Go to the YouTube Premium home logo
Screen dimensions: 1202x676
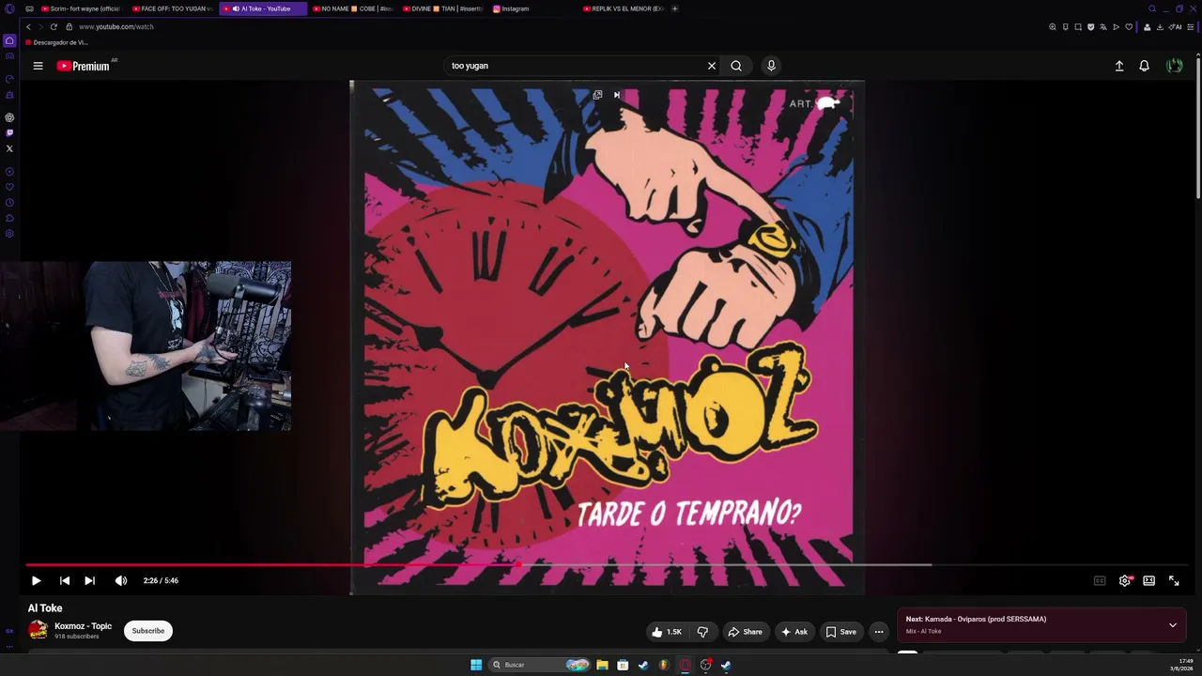tap(83, 66)
